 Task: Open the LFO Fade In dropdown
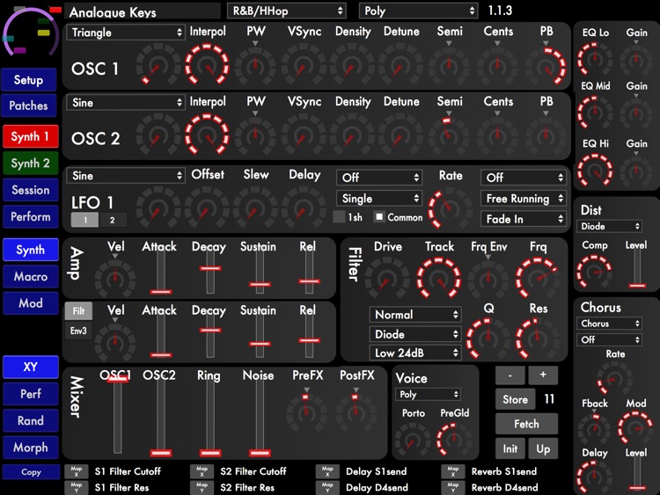click(x=524, y=219)
